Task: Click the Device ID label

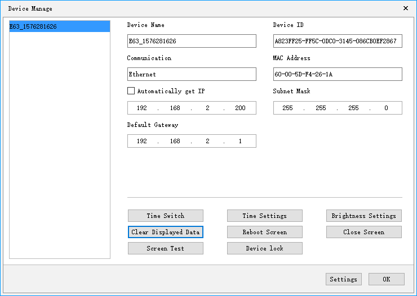Action: pos(289,25)
